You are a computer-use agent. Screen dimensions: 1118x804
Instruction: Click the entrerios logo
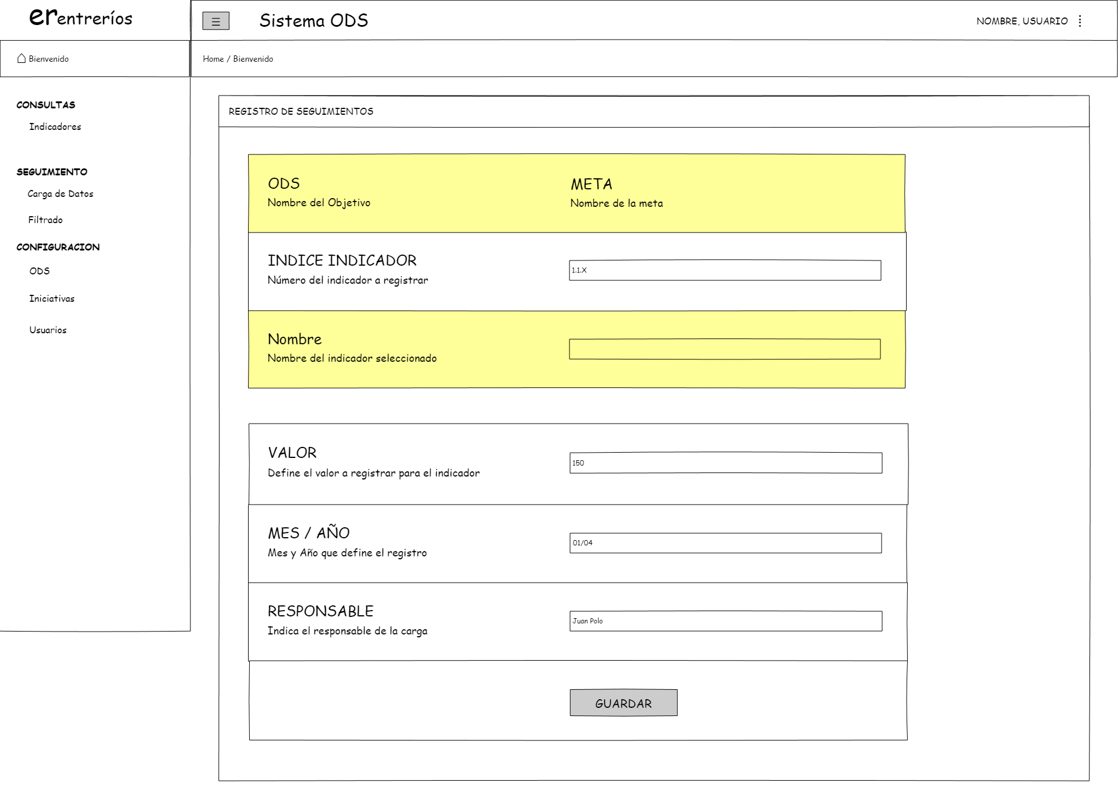pos(81,17)
